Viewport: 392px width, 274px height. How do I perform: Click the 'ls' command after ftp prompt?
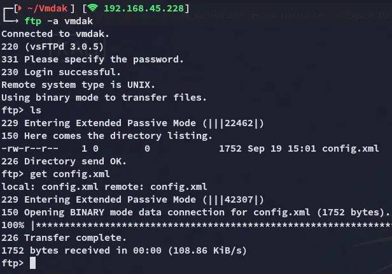[x=36, y=110]
